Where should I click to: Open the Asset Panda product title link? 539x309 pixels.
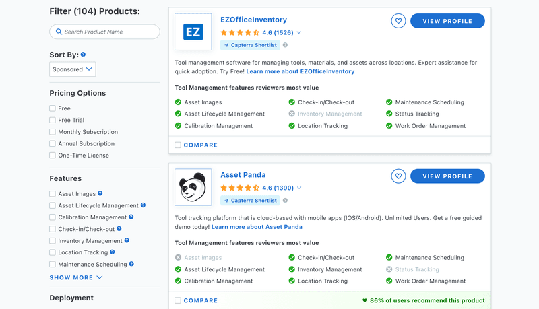[243, 175]
